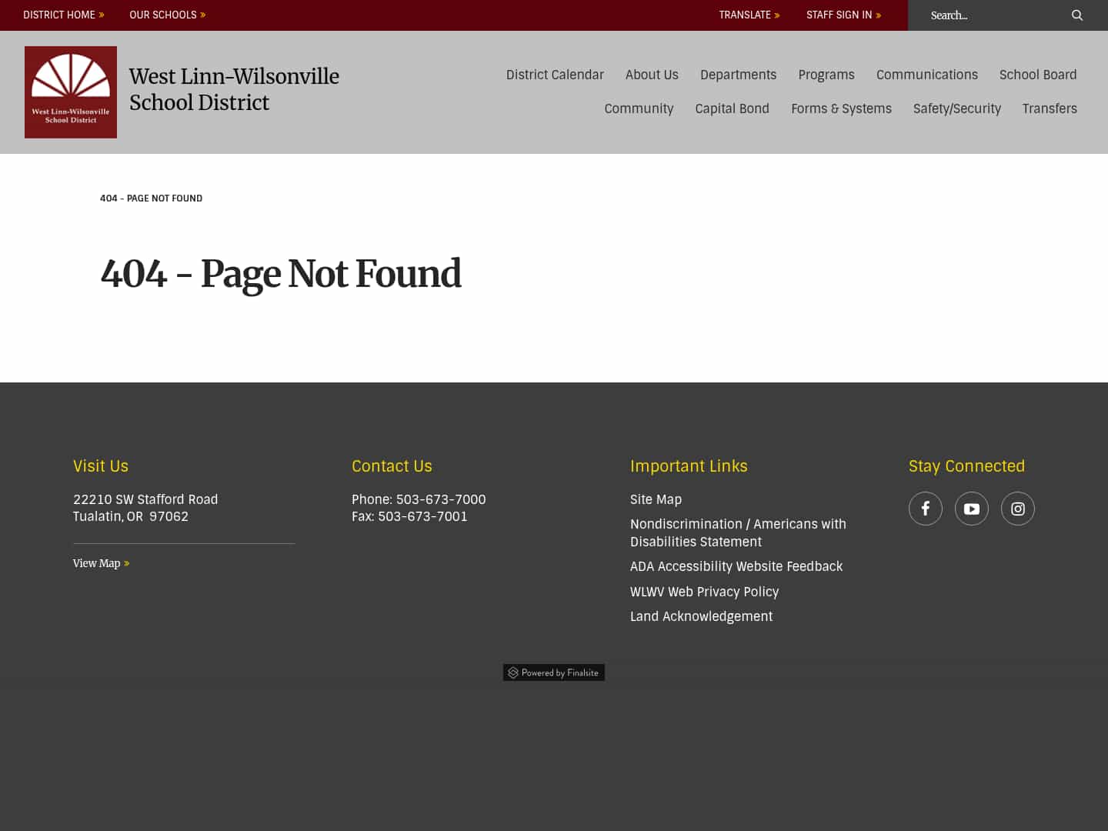Click the Powered by Finalsite badge

(x=553, y=672)
